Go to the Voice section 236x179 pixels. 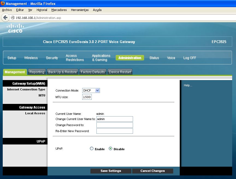pos(171,58)
